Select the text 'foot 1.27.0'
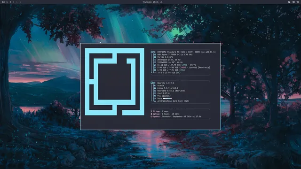 (x=163, y=93)
